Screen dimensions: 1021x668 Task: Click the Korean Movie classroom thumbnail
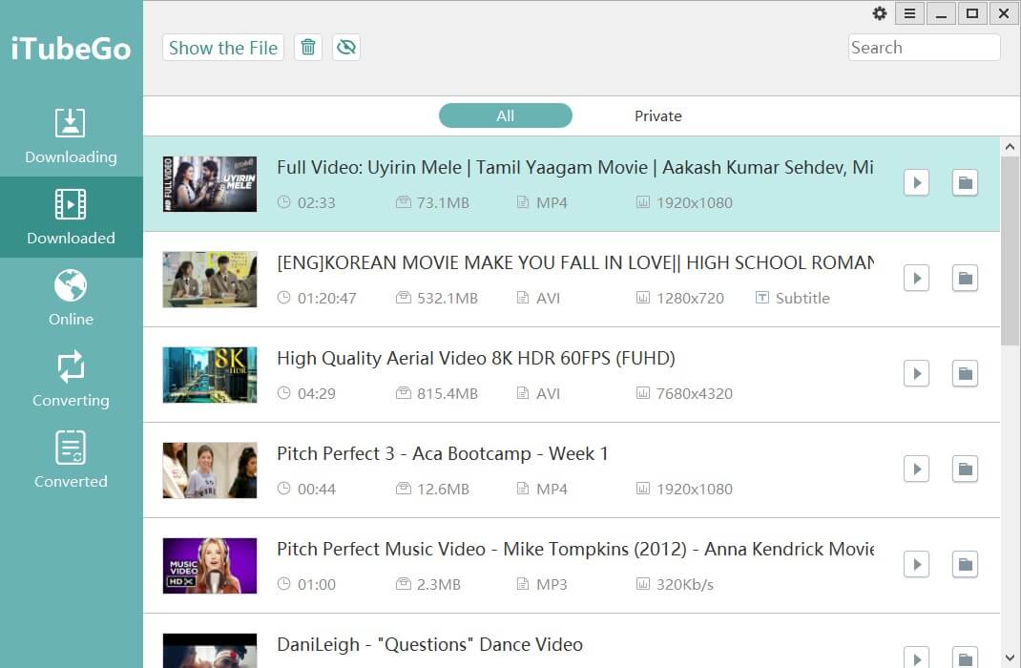pyautogui.click(x=210, y=280)
